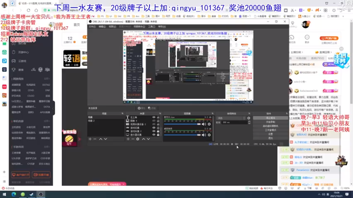Mute the first mixer channel speaker
The height and width of the screenshot is (198, 353).
coord(204,124)
